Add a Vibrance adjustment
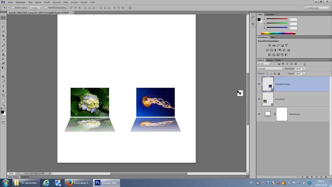The image size is (332, 187). [x=286, y=45]
